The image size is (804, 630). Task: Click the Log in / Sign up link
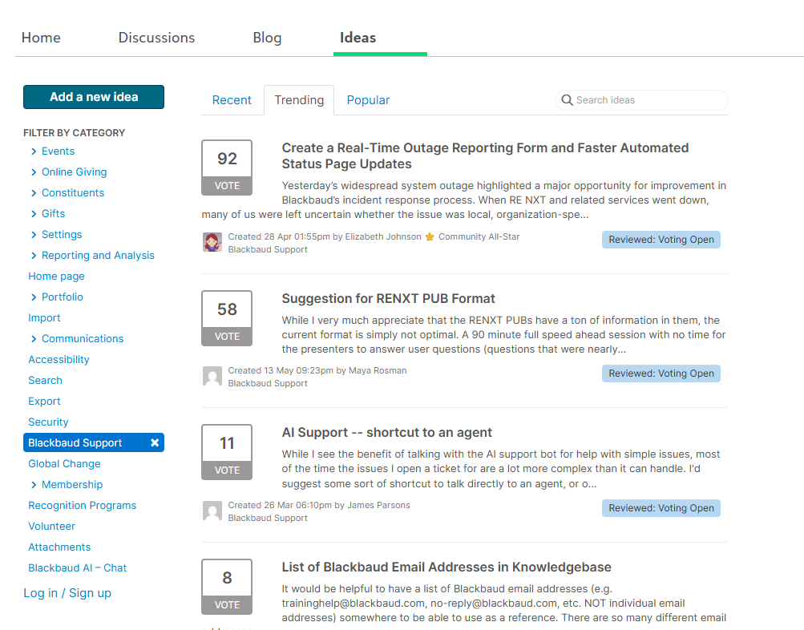coord(67,593)
